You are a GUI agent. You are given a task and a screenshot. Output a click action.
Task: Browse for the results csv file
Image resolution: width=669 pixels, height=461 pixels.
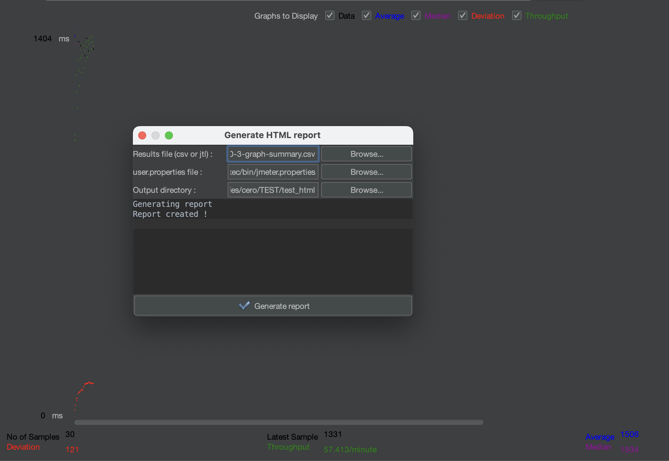pos(366,154)
